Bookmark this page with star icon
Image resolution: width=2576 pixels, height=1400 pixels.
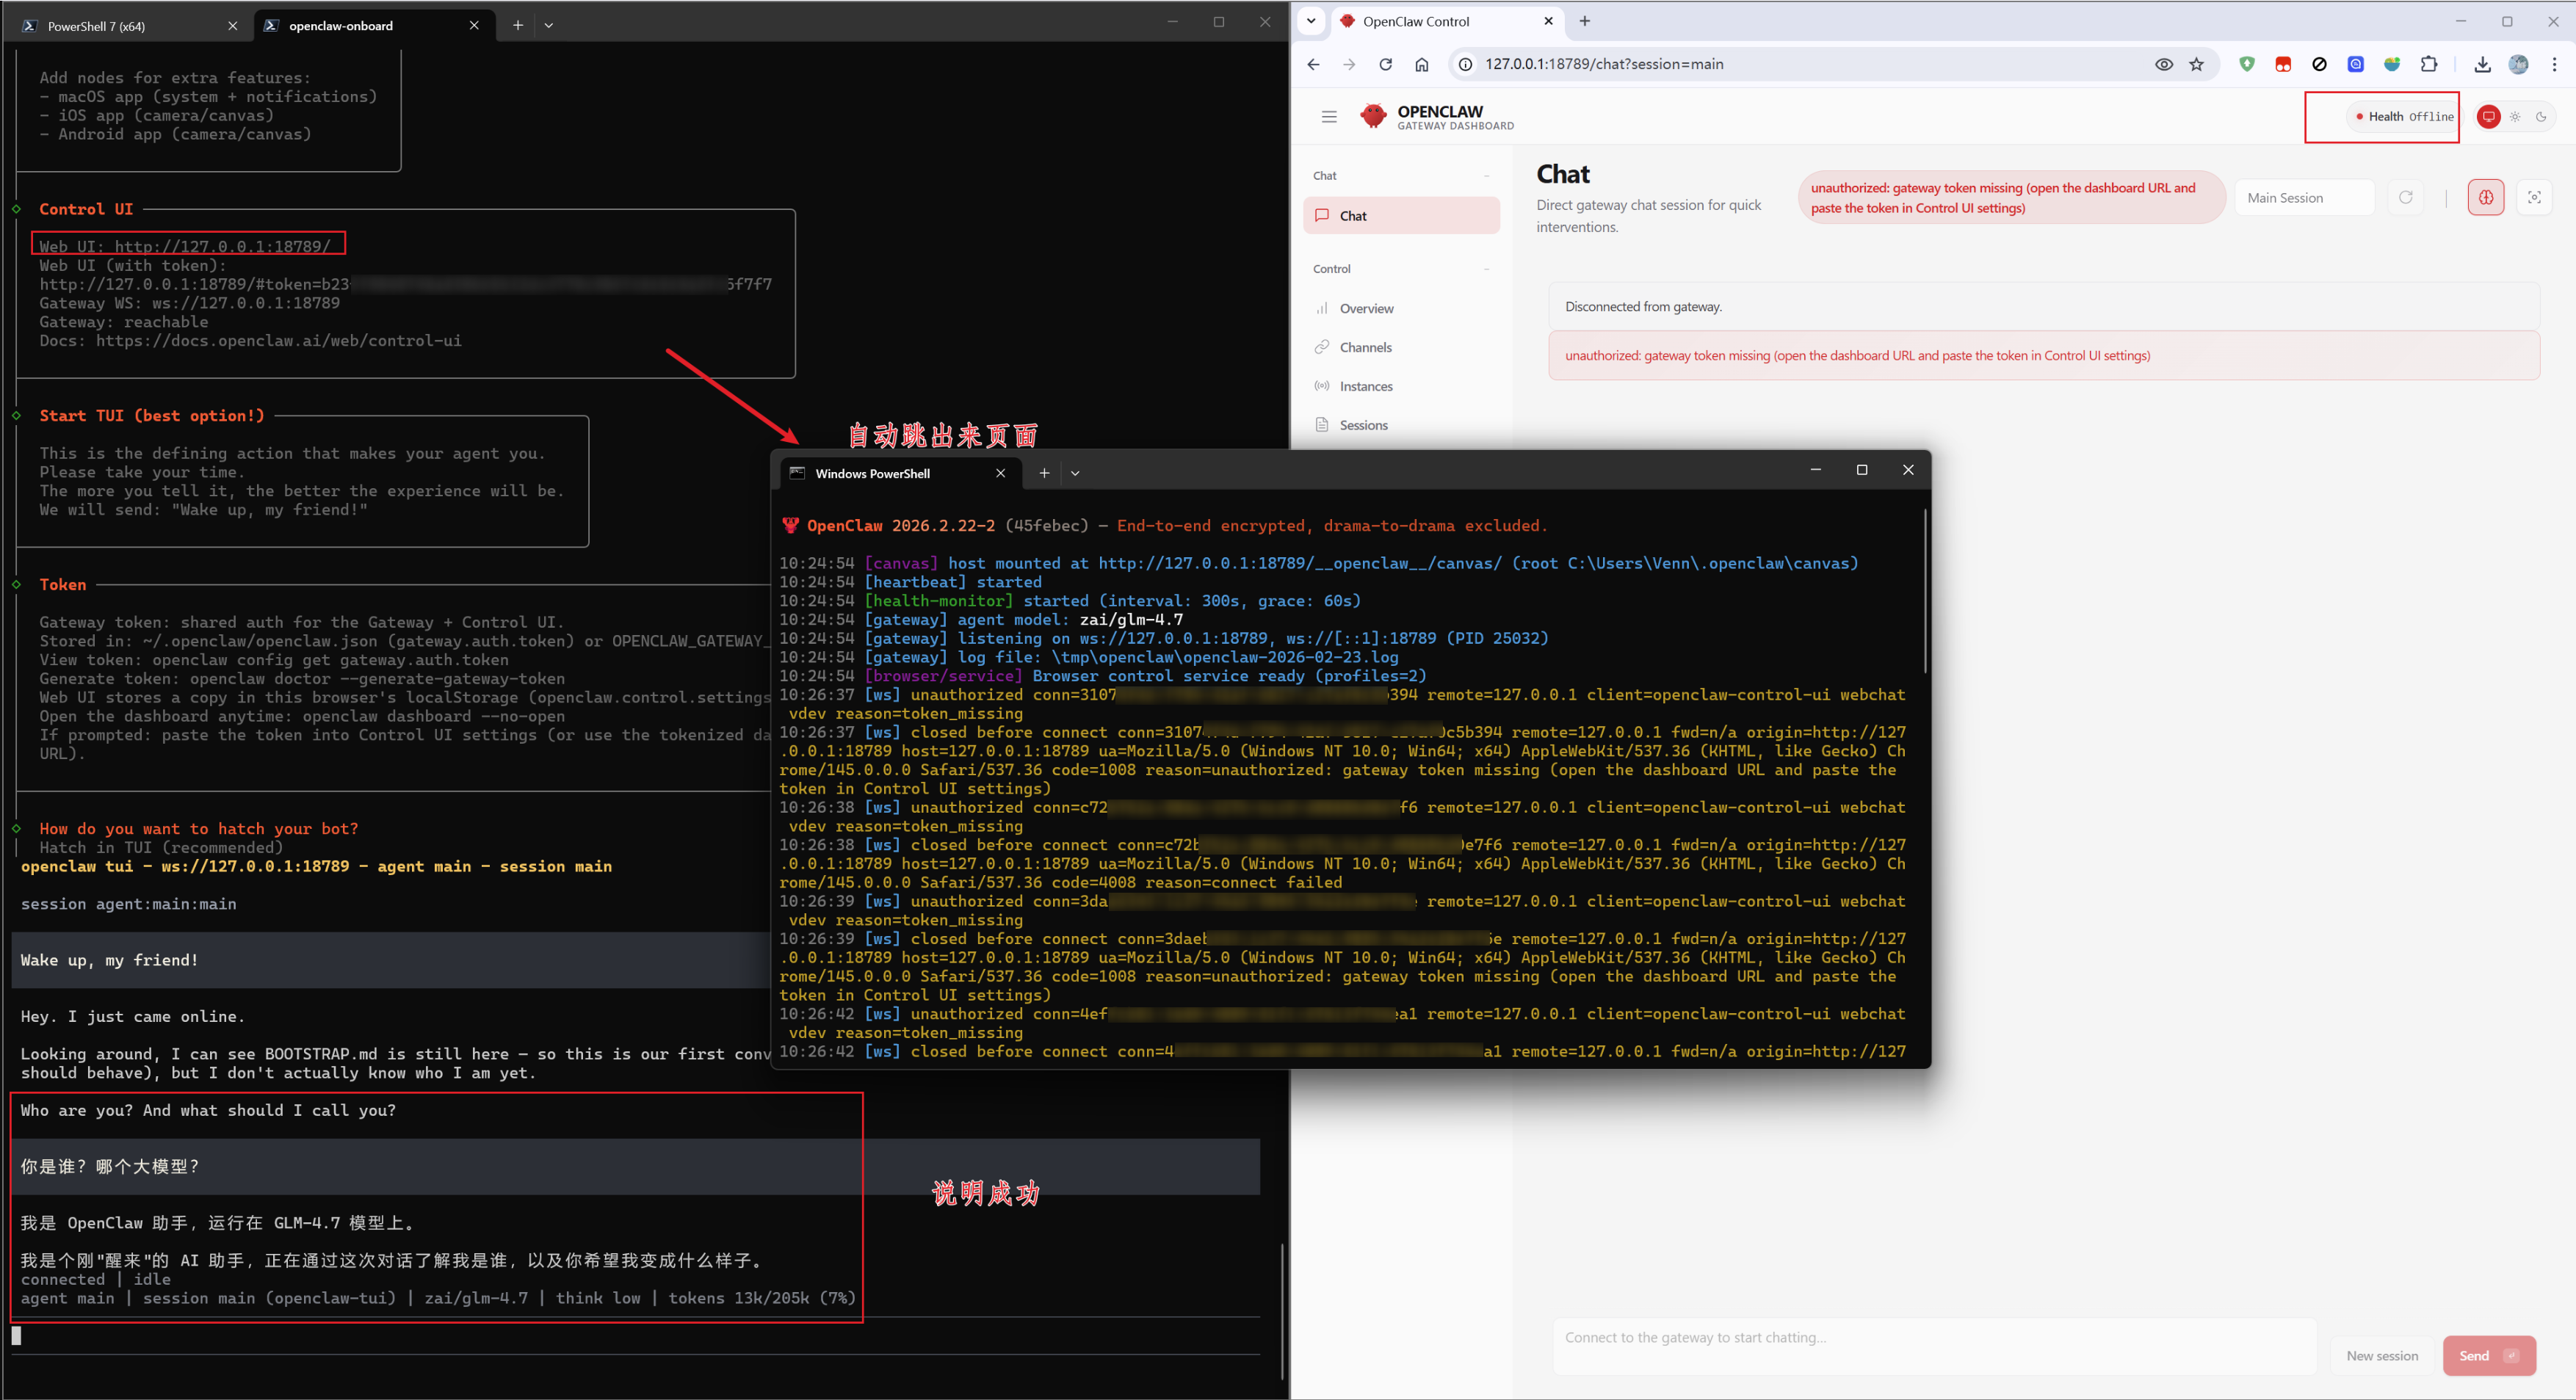2196,64
